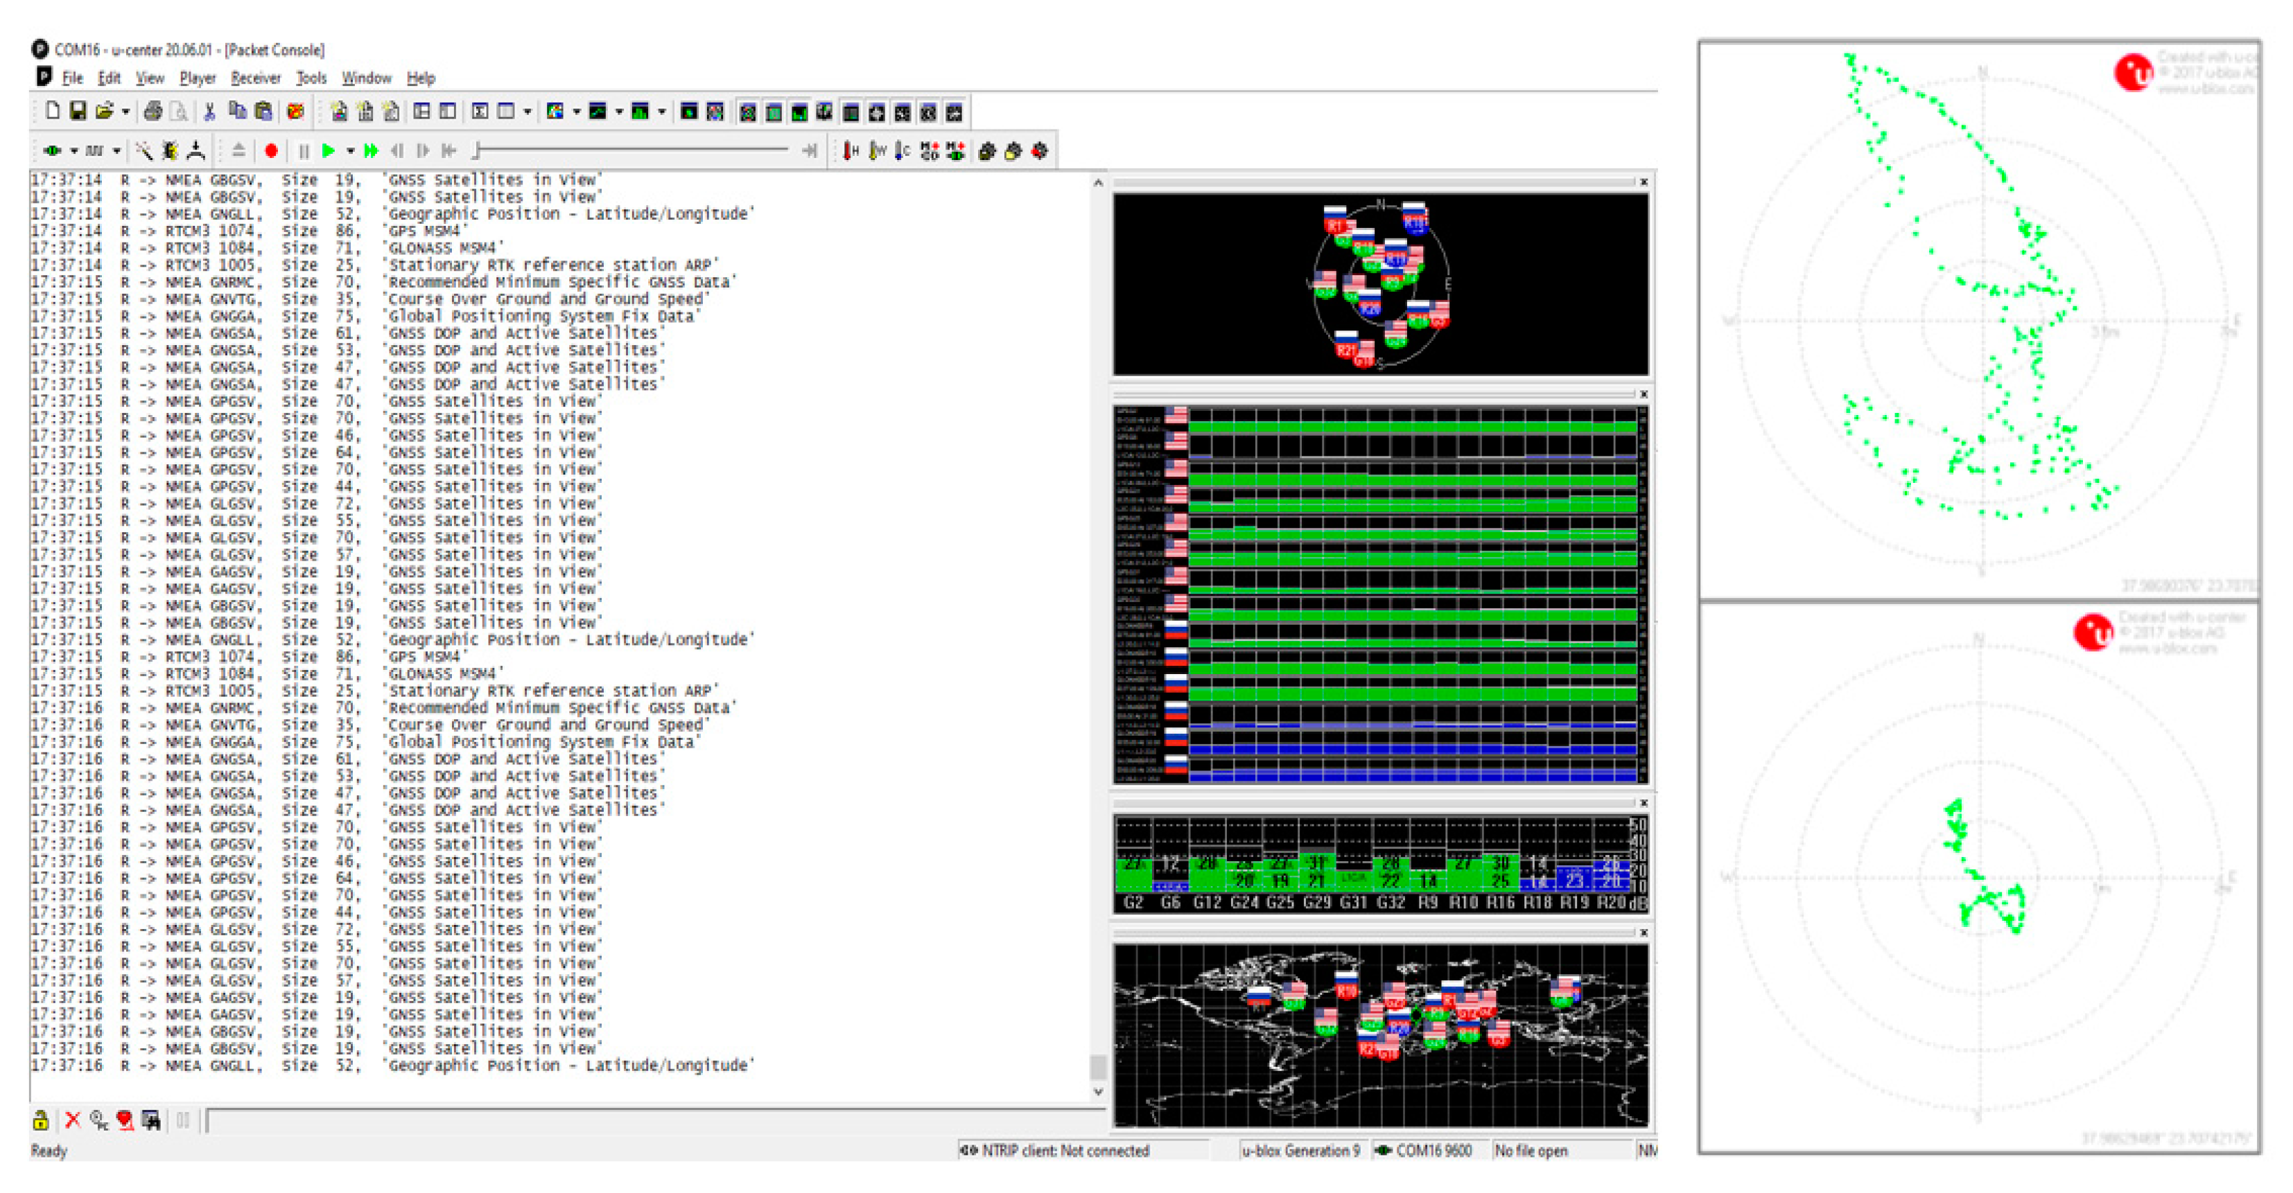Click the green fast-forward double arrow

coord(371,151)
